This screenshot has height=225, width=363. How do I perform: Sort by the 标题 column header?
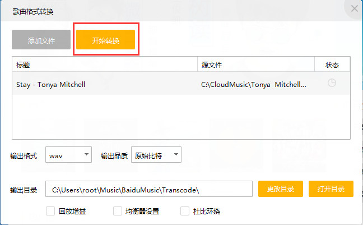pyautogui.click(x=104, y=65)
